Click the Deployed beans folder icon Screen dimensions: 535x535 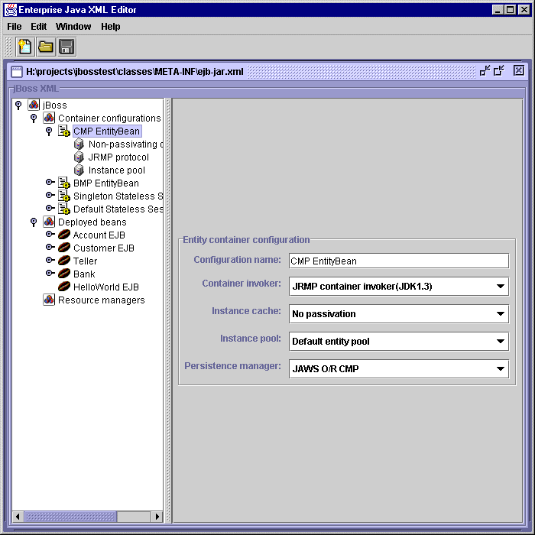(49, 222)
